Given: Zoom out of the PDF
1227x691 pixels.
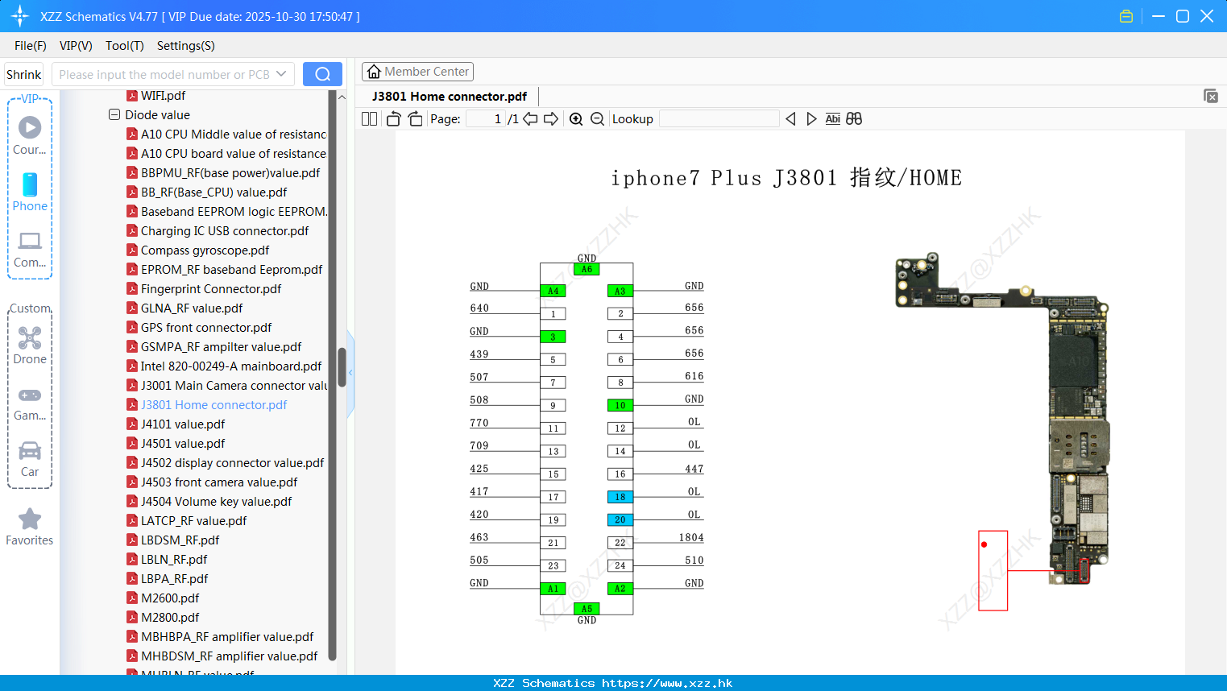Looking at the screenshot, I should tap(597, 119).
